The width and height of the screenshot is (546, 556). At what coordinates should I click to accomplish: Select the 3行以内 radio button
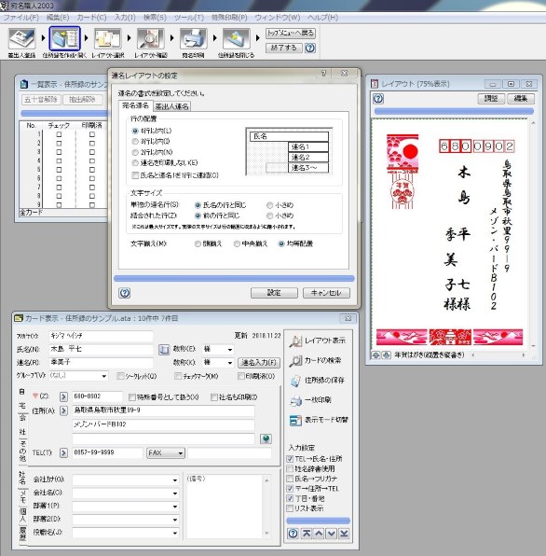[135, 142]
